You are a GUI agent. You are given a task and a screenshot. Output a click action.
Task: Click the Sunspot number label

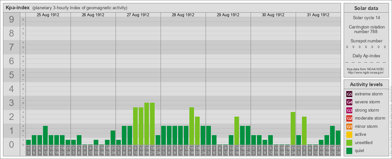click(x=366, y=41)
